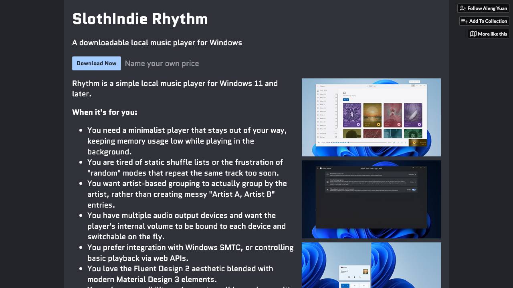Image resolution: width=513 pixels, height=288 pixels.
Task: Click 'A downloadable local music player' subtitle
Action: coord(157,42)
